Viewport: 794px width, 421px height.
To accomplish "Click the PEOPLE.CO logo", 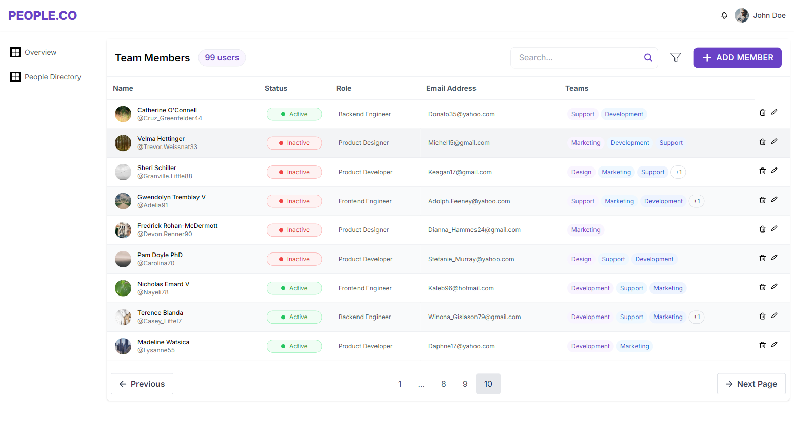I will pyautogui.click(x=43, y=15).
